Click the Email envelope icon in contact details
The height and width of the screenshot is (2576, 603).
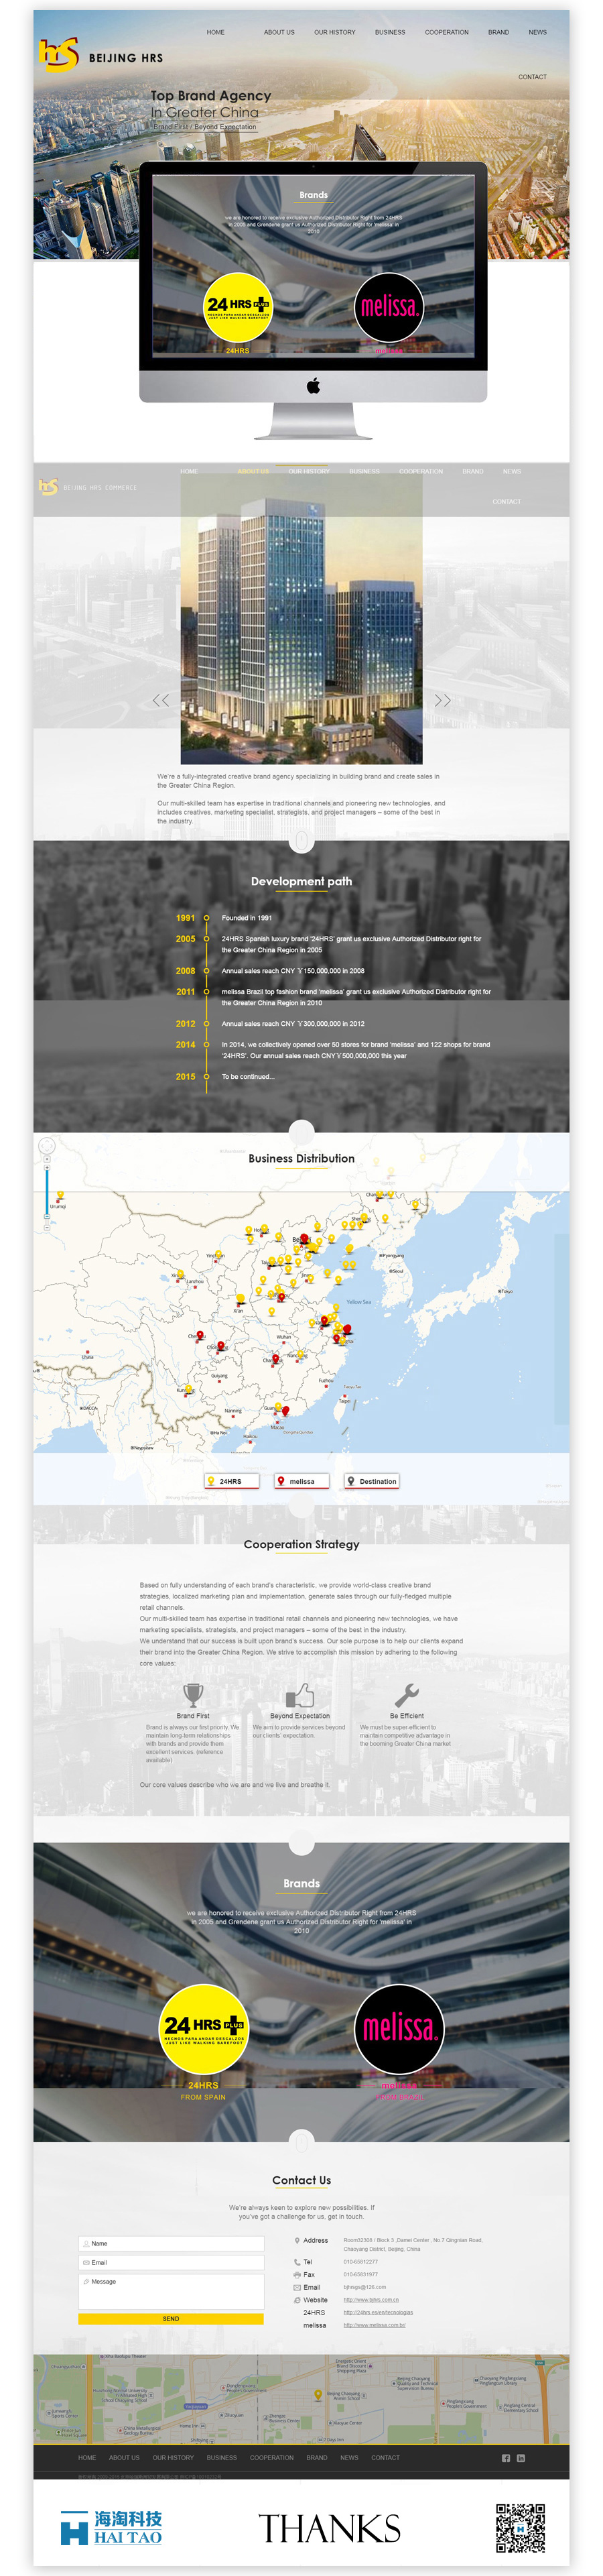[296, 2287]
